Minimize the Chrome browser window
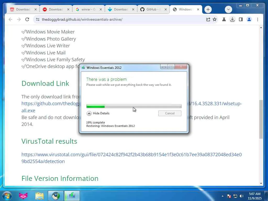 pyautogui.click(x=241, y=5)
